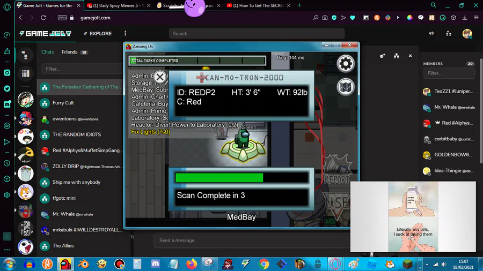The height and width of the screenshot is (271, 483).
Task: Click the add member icon in chat header
Action: 382,56
